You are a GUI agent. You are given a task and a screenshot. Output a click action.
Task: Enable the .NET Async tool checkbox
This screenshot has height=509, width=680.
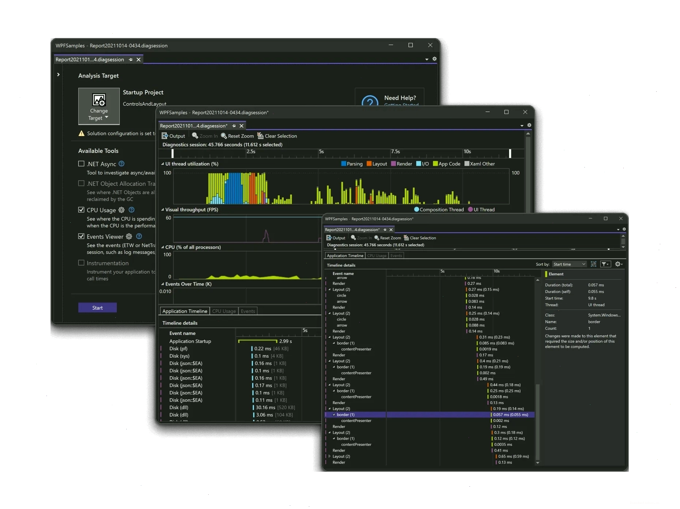(x=81, y=164)
